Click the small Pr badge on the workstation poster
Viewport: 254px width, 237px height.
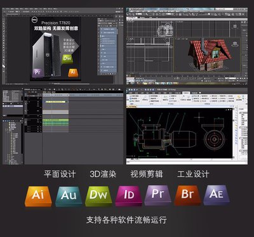pos(37,73)
